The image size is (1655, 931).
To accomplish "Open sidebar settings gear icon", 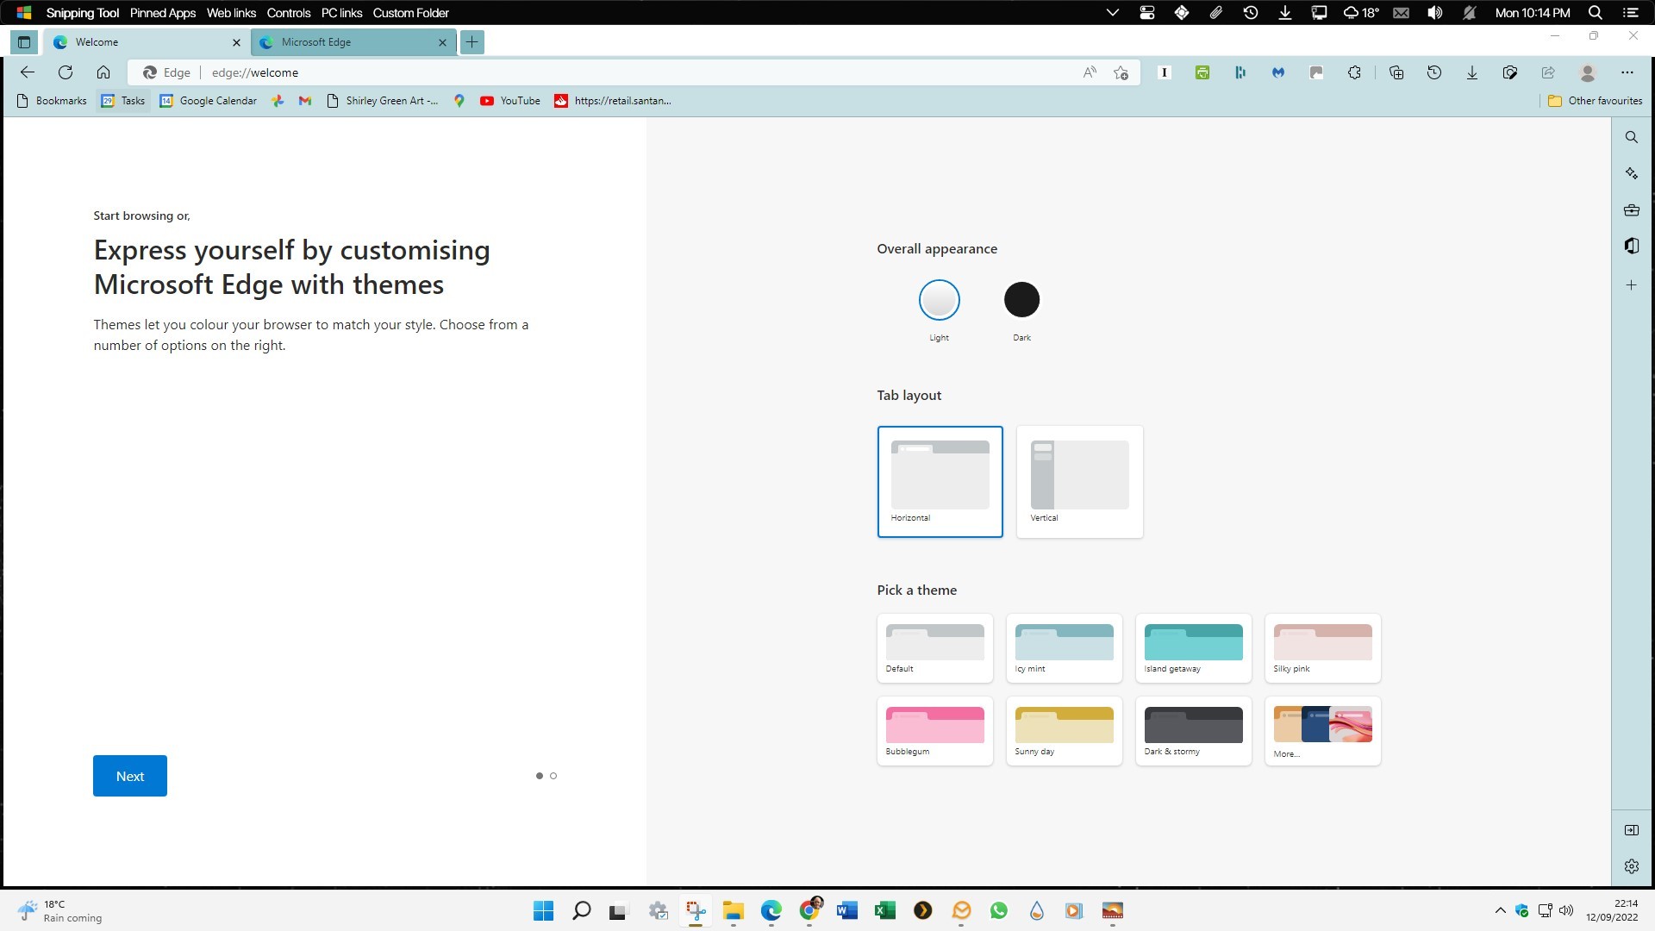I will 1632,866.
